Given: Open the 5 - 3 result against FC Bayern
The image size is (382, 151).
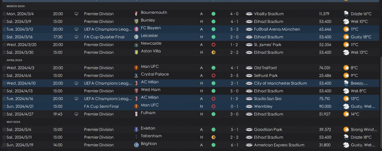Looking at the screenshot, I should (x=234, y=29).
